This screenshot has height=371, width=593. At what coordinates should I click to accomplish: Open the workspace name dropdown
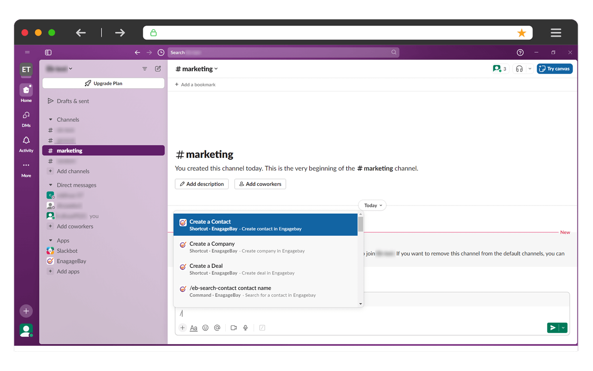click(x=59, y=69)
